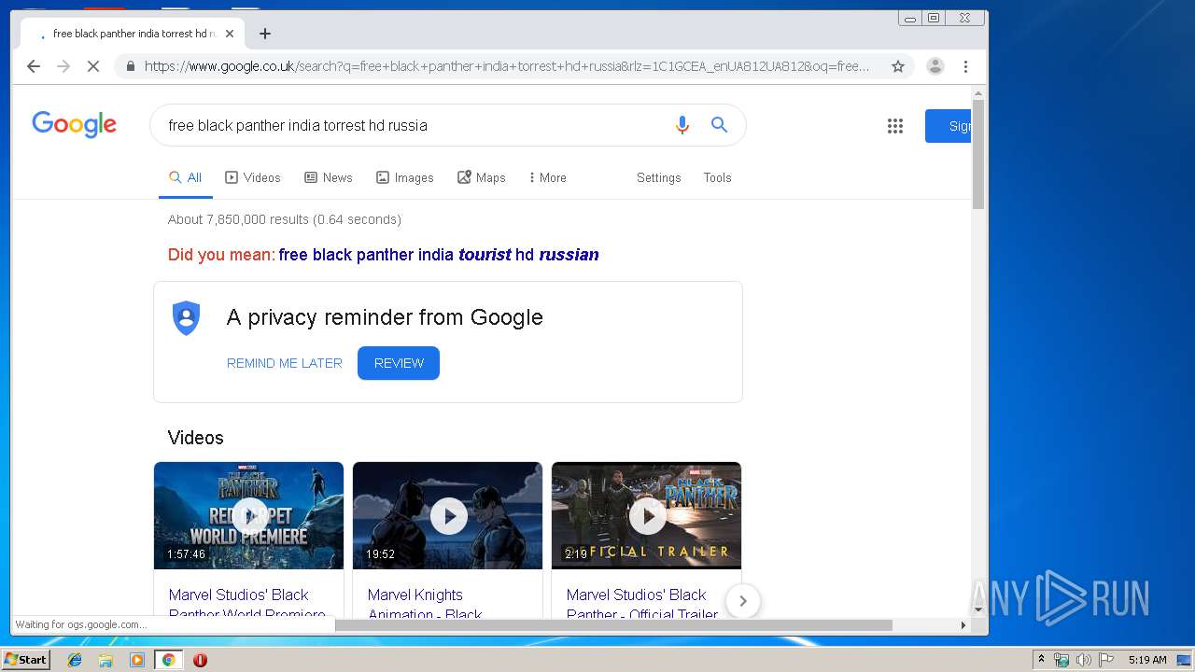Open the 'Marvel Knights Animation' title link
Viewport: 1195px width, 672px height.
425,604
